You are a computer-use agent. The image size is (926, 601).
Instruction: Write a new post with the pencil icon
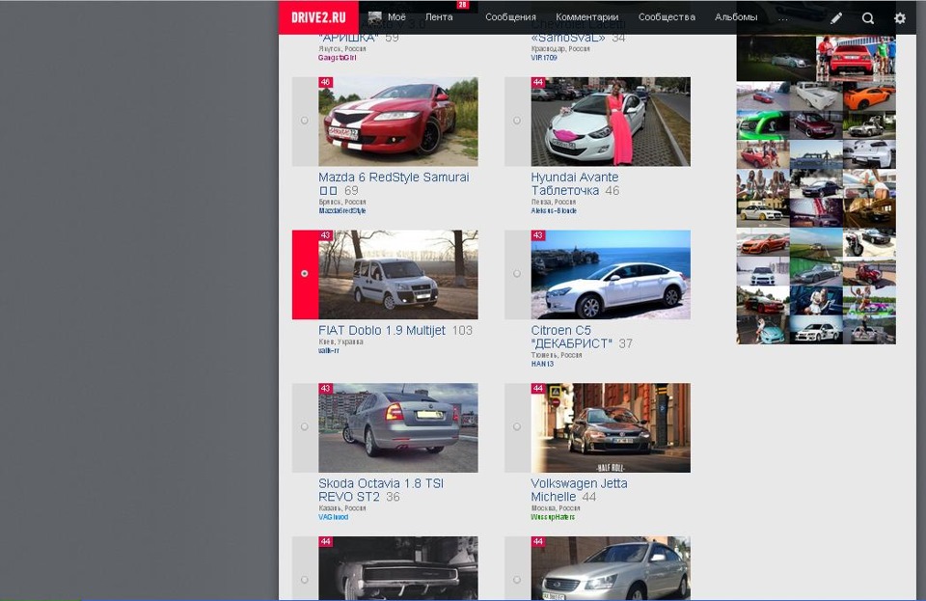836,17
